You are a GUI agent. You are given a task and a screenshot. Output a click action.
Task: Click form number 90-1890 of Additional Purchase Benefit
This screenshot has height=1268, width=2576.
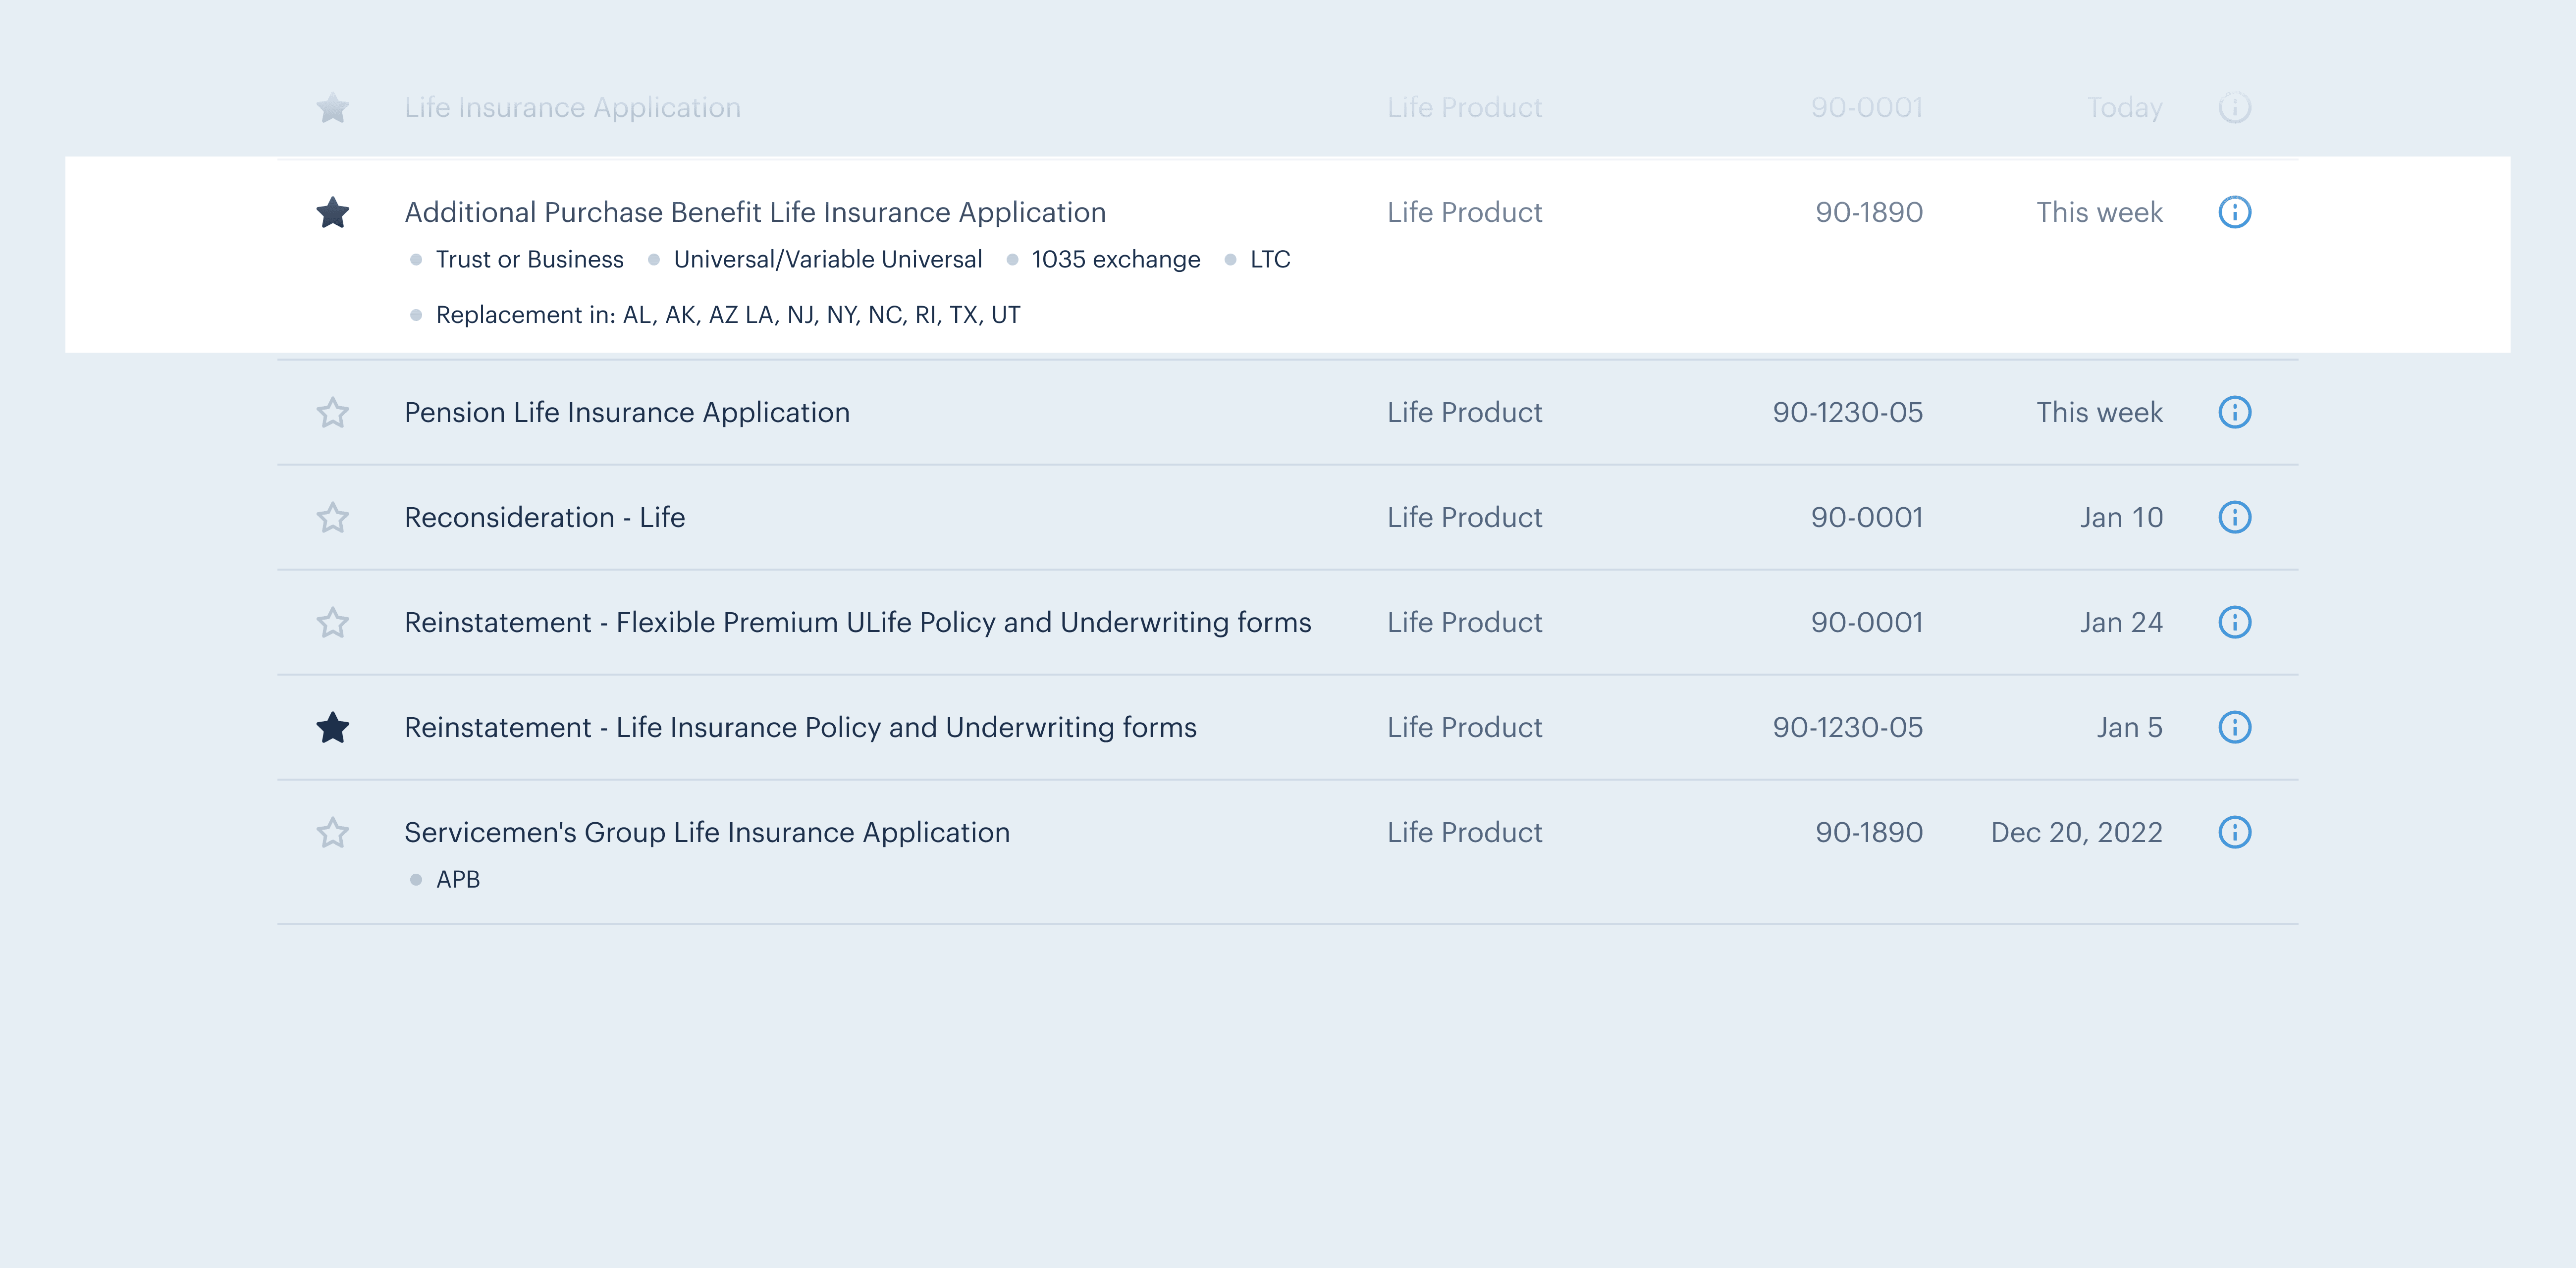(1868, 212)
